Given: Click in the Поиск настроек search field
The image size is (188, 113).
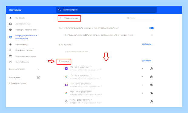Looking at the screenshot, I should point(106,10).
